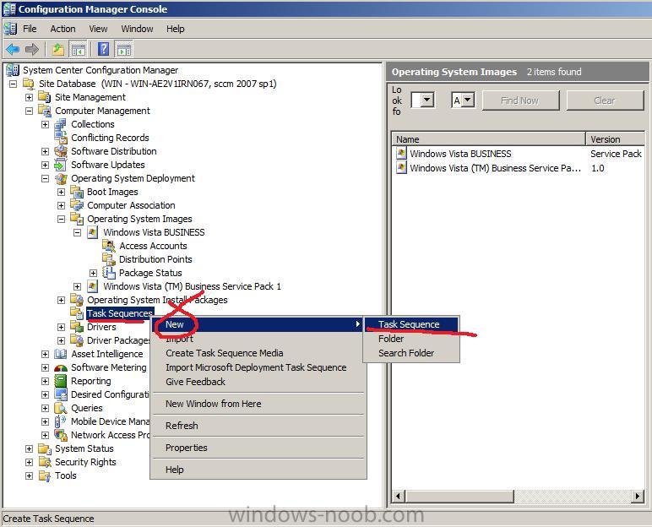Click the Up one level folder icon
This screenshot has height=527, width=652.
pyautogui.click(x=57, y=50)
